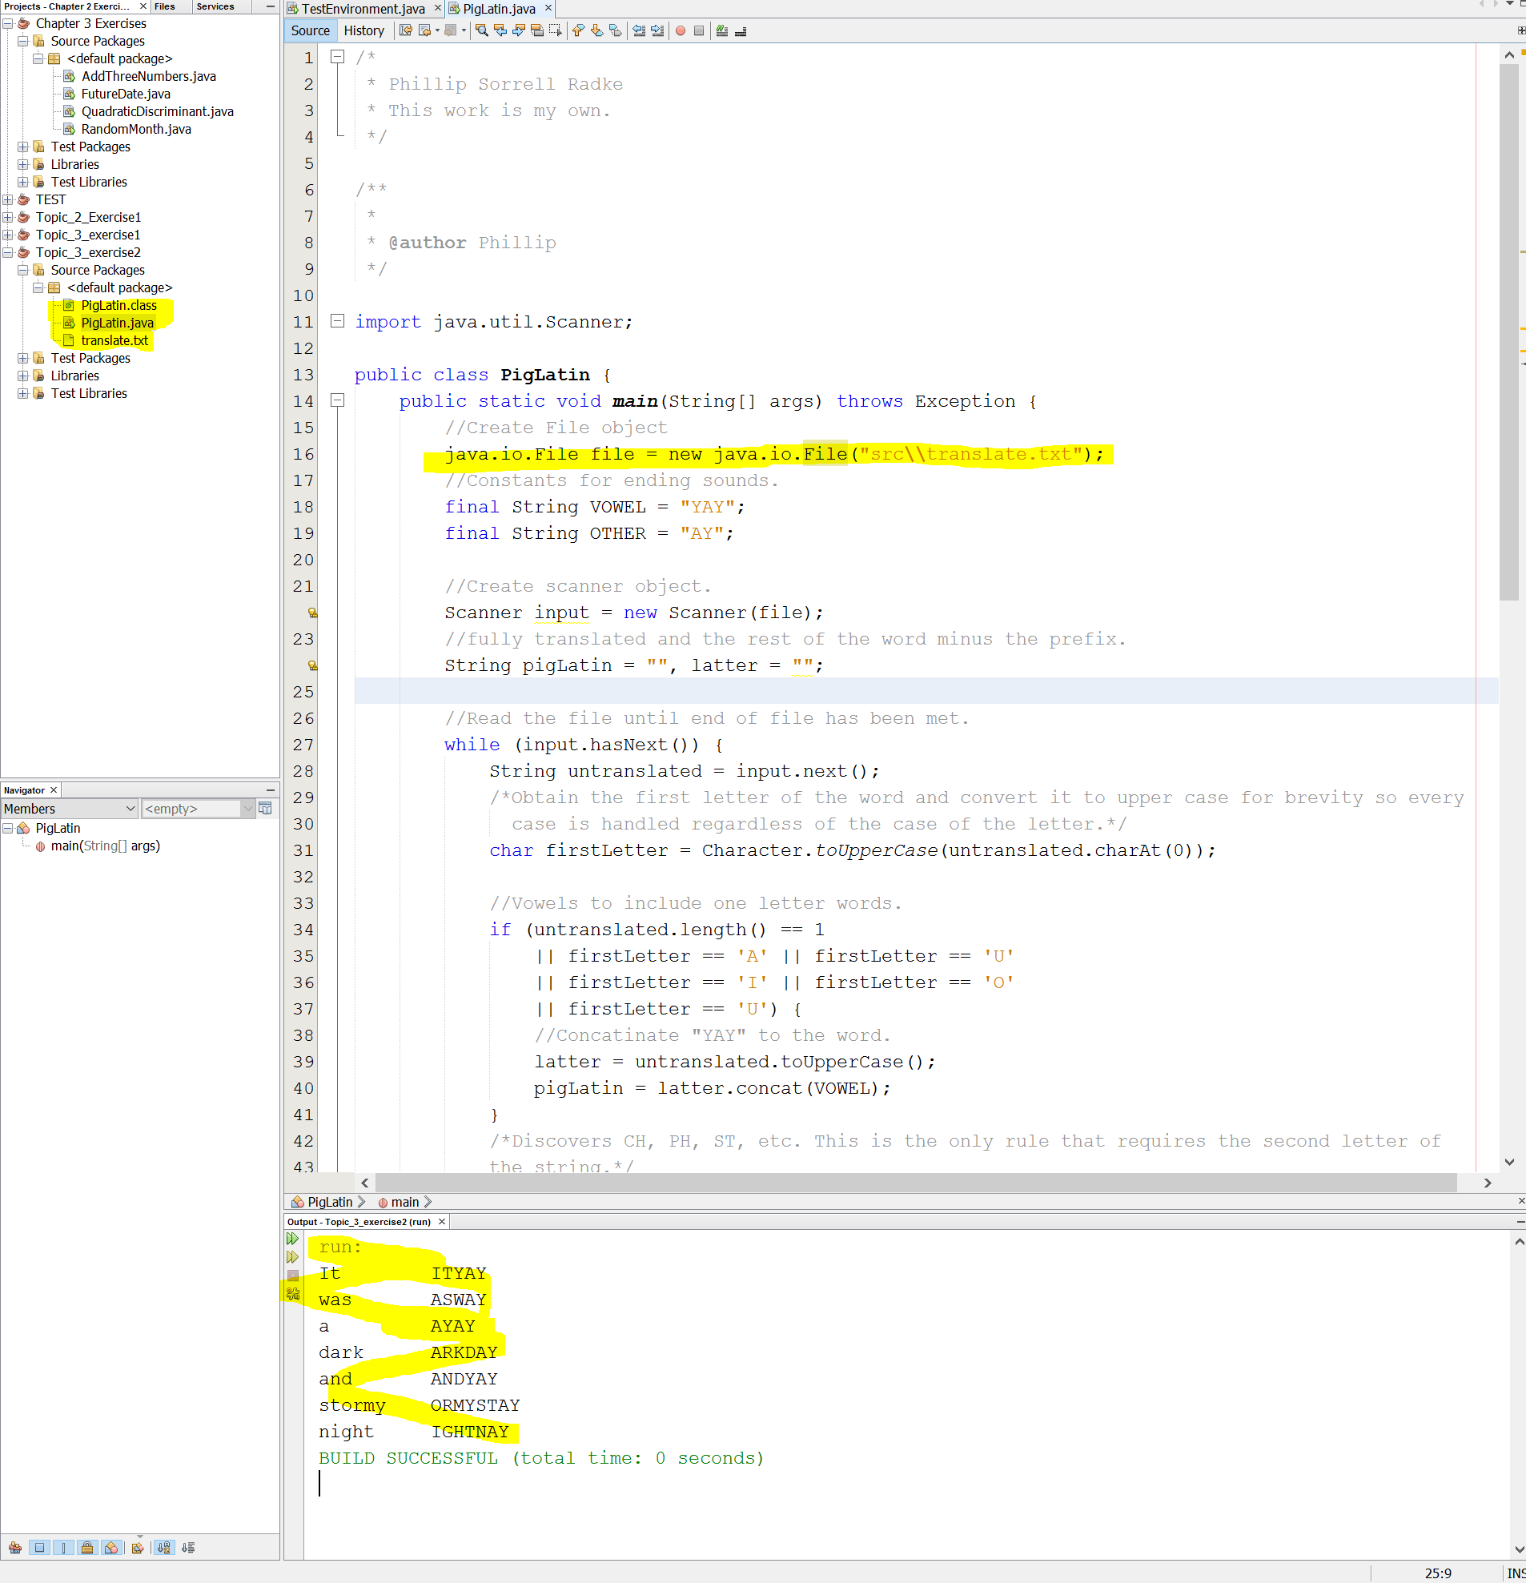Toggle Sort by Name in Navigator panel

[163, 1548]
